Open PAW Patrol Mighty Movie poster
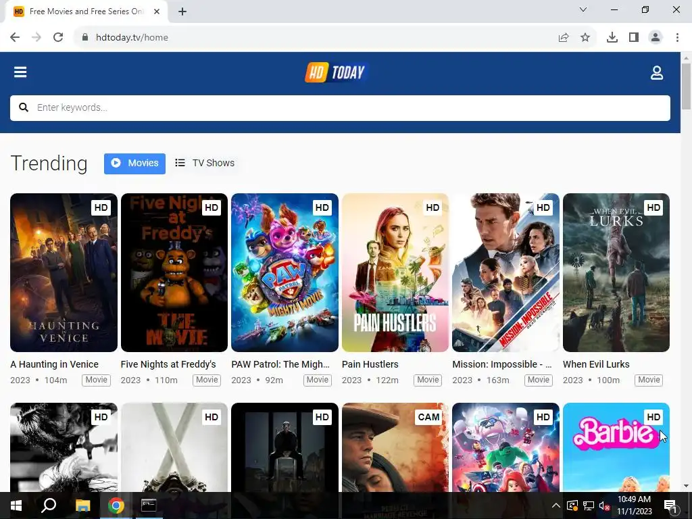This screenshot has width=692, height=519. click(x=285, y=272)
